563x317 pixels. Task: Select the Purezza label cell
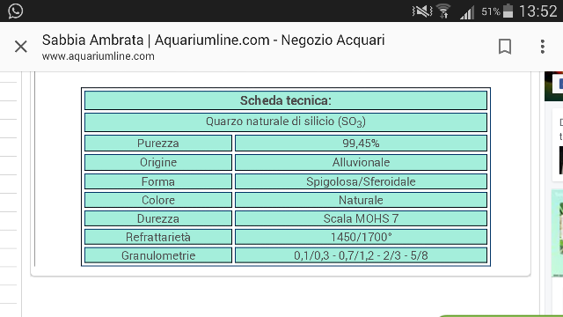pyautogui.click(x=158, y=143)
